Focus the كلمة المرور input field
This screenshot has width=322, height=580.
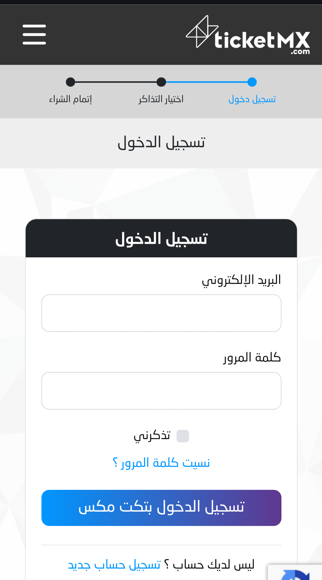tap(161, 391)
